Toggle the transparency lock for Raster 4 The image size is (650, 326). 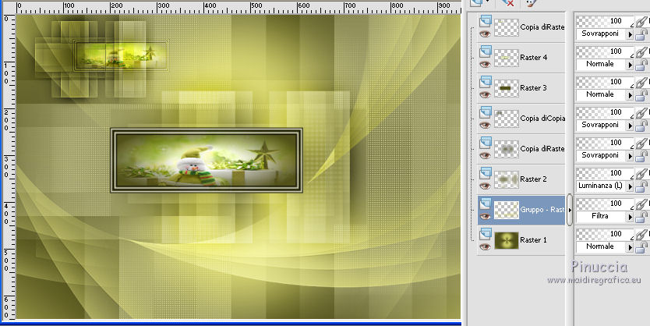[x=641, y=65]
